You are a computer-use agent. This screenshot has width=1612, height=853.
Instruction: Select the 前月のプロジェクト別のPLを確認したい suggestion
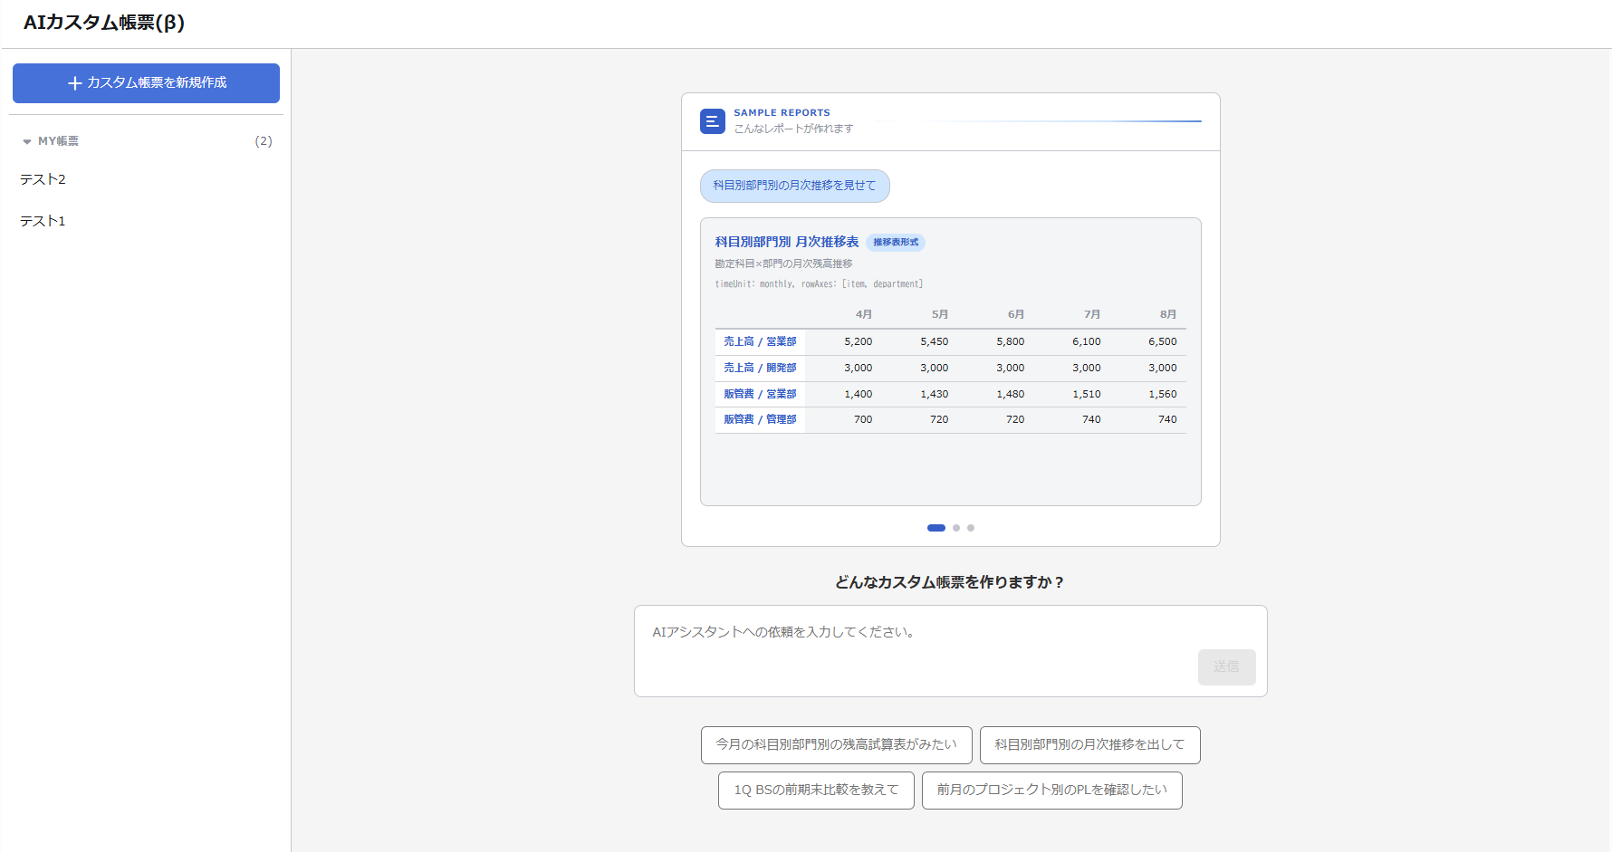tap(1051, 791)
